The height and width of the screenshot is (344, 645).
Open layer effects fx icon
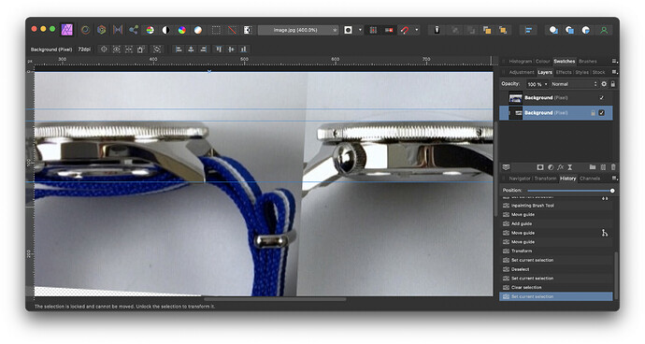pyautogui.click(x=560, y=167)
